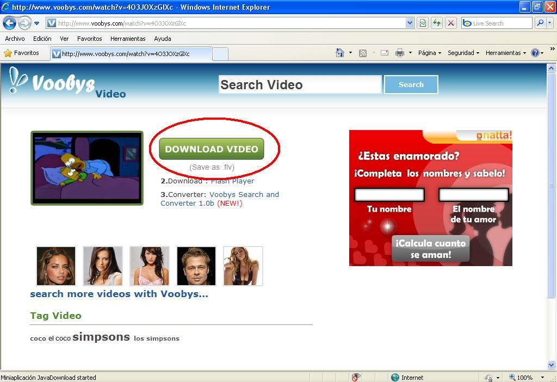Click the Tu nombre input field
The height and width of the screenshot is (382, 557).
coord(389,195)
